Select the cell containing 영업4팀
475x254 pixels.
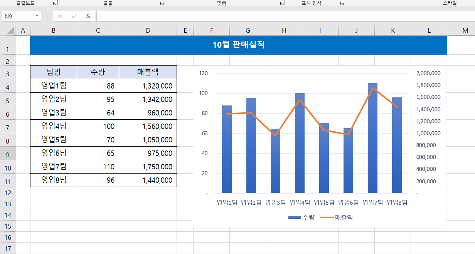pyautogui.click(x=54, y=126)
